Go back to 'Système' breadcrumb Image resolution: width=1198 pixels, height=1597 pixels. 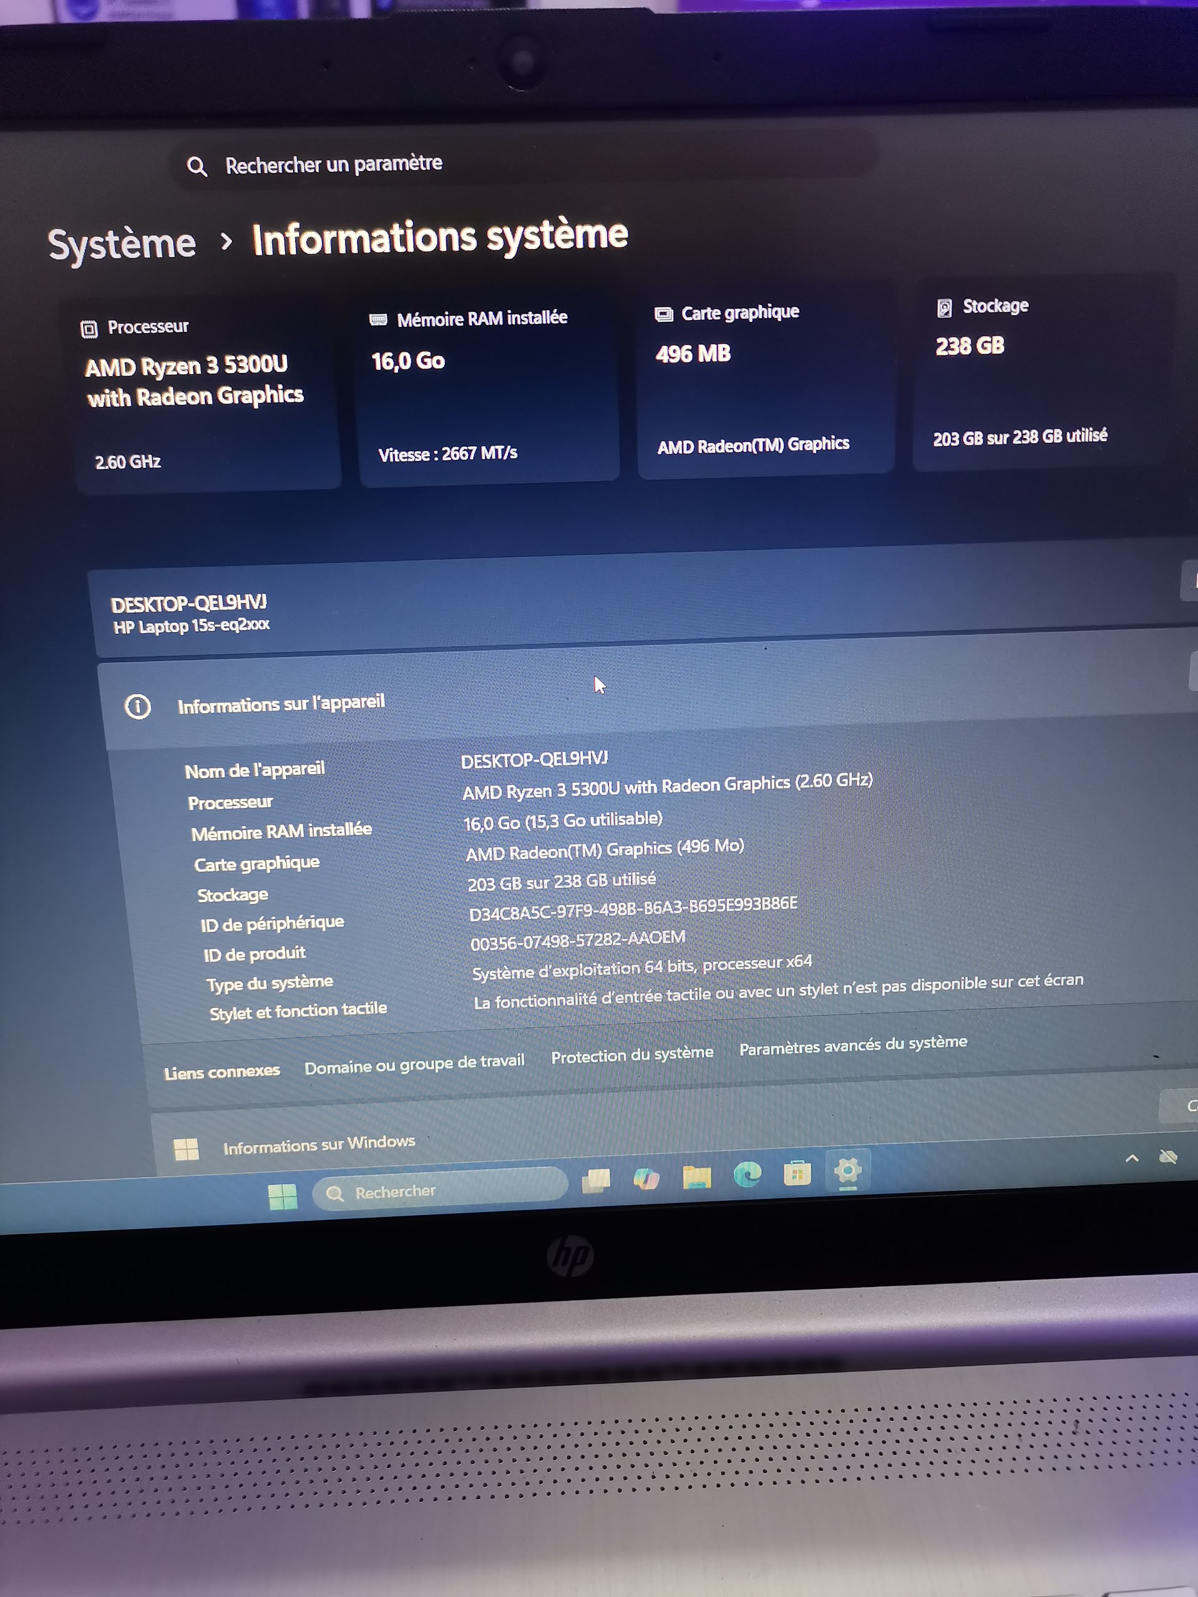pyautogui.click(x=122, y=244)
